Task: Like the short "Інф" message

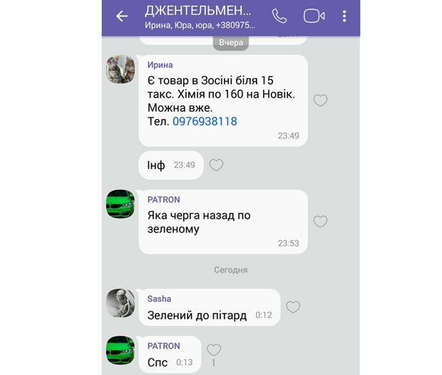Action: coord(216,165)
